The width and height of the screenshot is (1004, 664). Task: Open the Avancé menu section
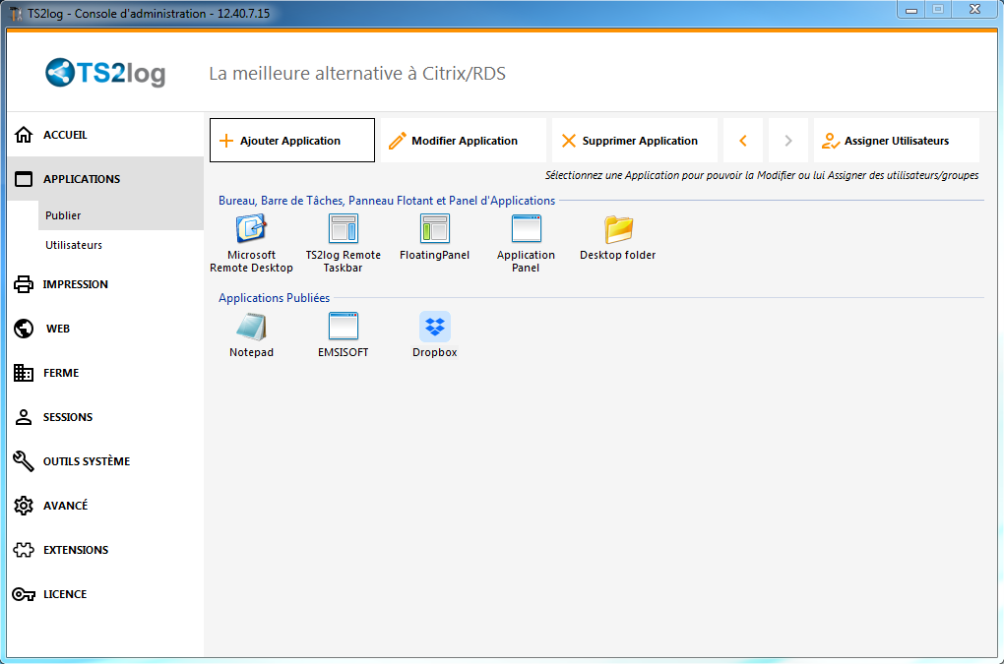(105, 506)
